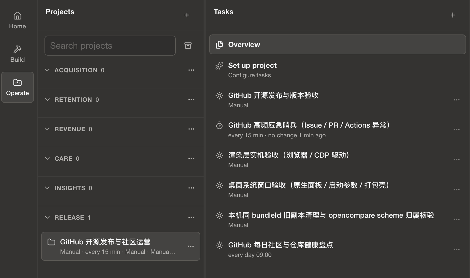Open more options for INSIGHTS group
Screen dimensions: 470x278
(x=191, y=188)
